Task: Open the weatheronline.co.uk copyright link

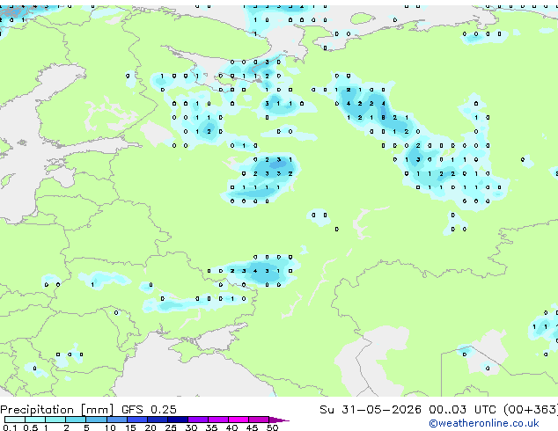Action: pyautogui.click(x=484, y=423)
